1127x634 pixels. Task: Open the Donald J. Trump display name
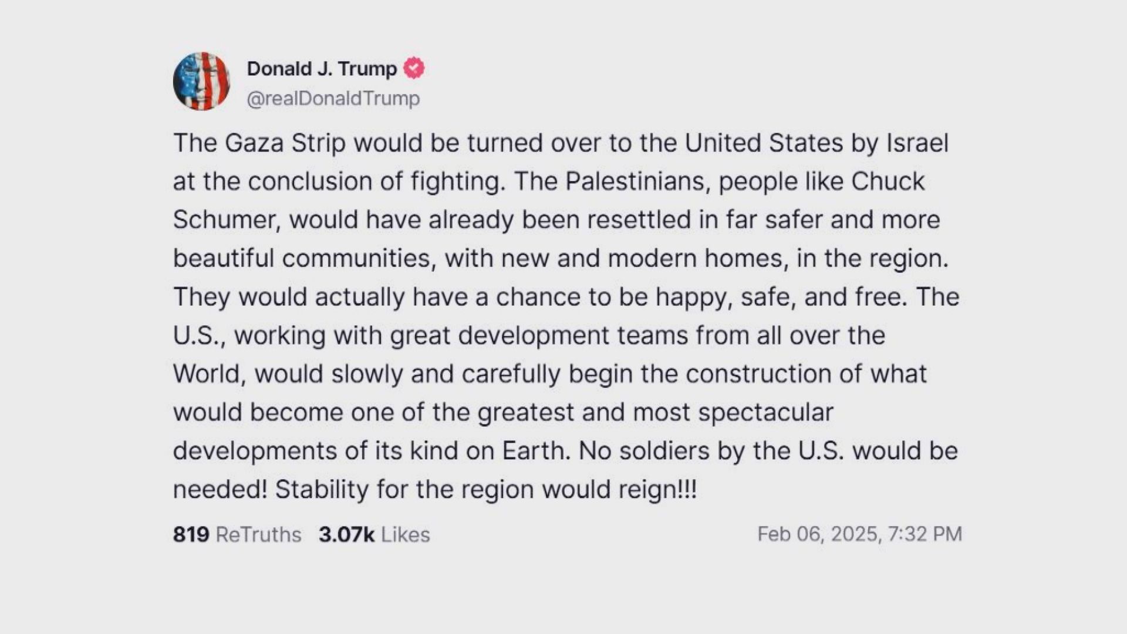[322, 69]
